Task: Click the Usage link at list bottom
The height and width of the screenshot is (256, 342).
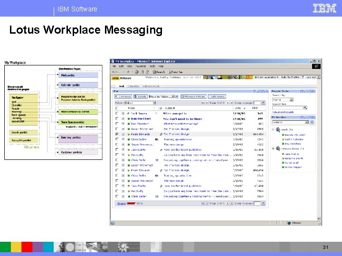Action: [122, 203]
